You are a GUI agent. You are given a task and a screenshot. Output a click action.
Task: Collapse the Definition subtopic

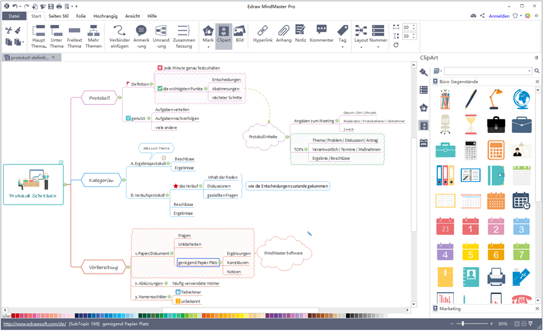click(x=151, y=84)
